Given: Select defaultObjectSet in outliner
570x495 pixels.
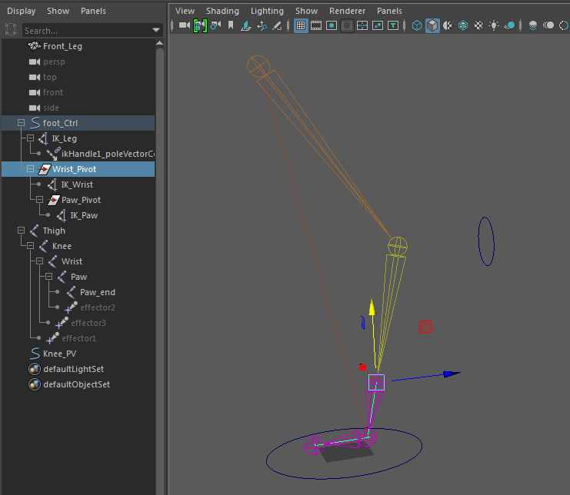Looking at the screenshot, I should (76, 384).
